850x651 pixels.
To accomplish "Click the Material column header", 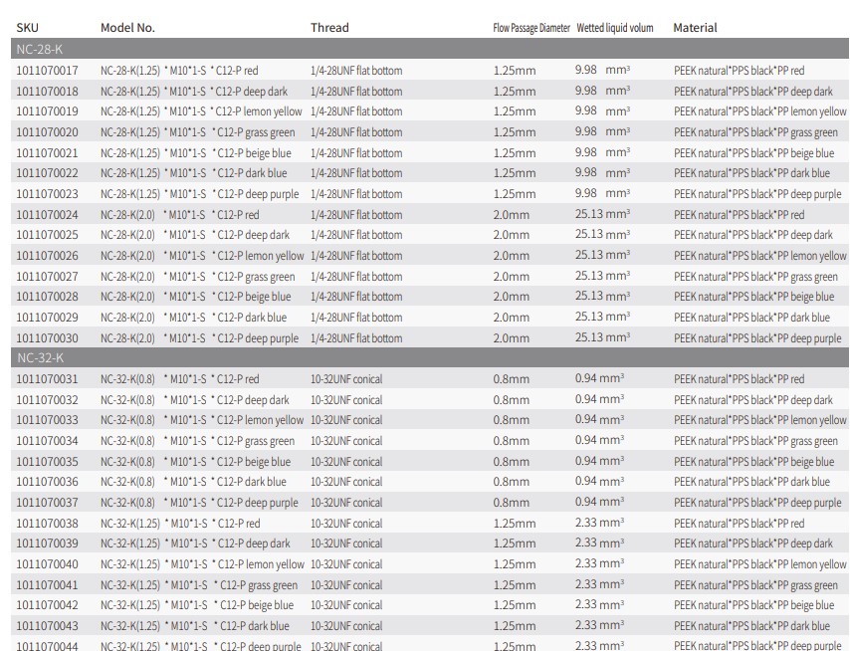I will click(695, 28).
